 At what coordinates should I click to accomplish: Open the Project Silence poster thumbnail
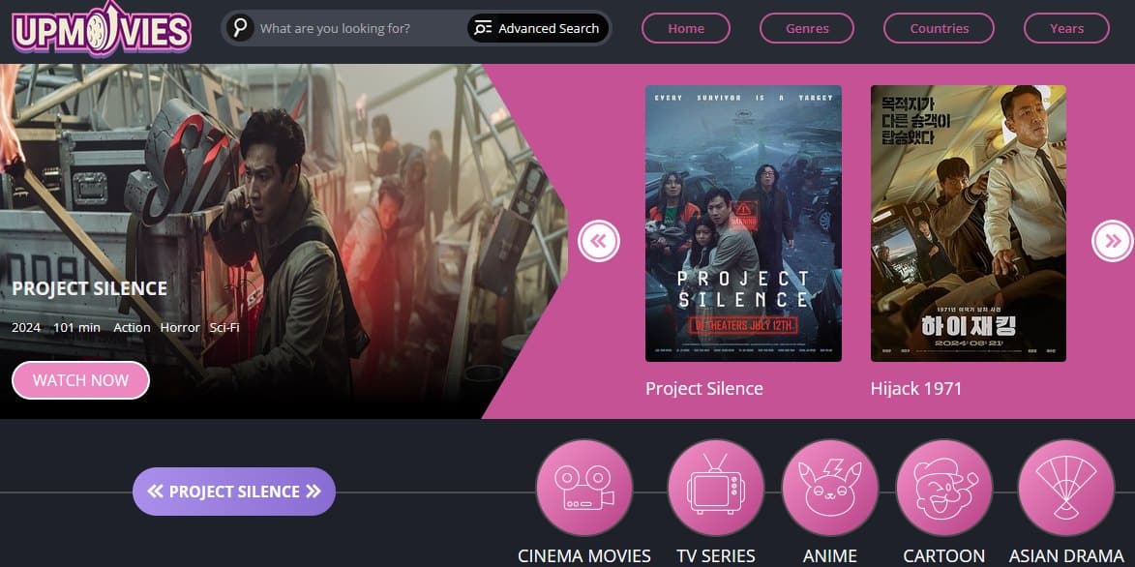pos(743,224)
